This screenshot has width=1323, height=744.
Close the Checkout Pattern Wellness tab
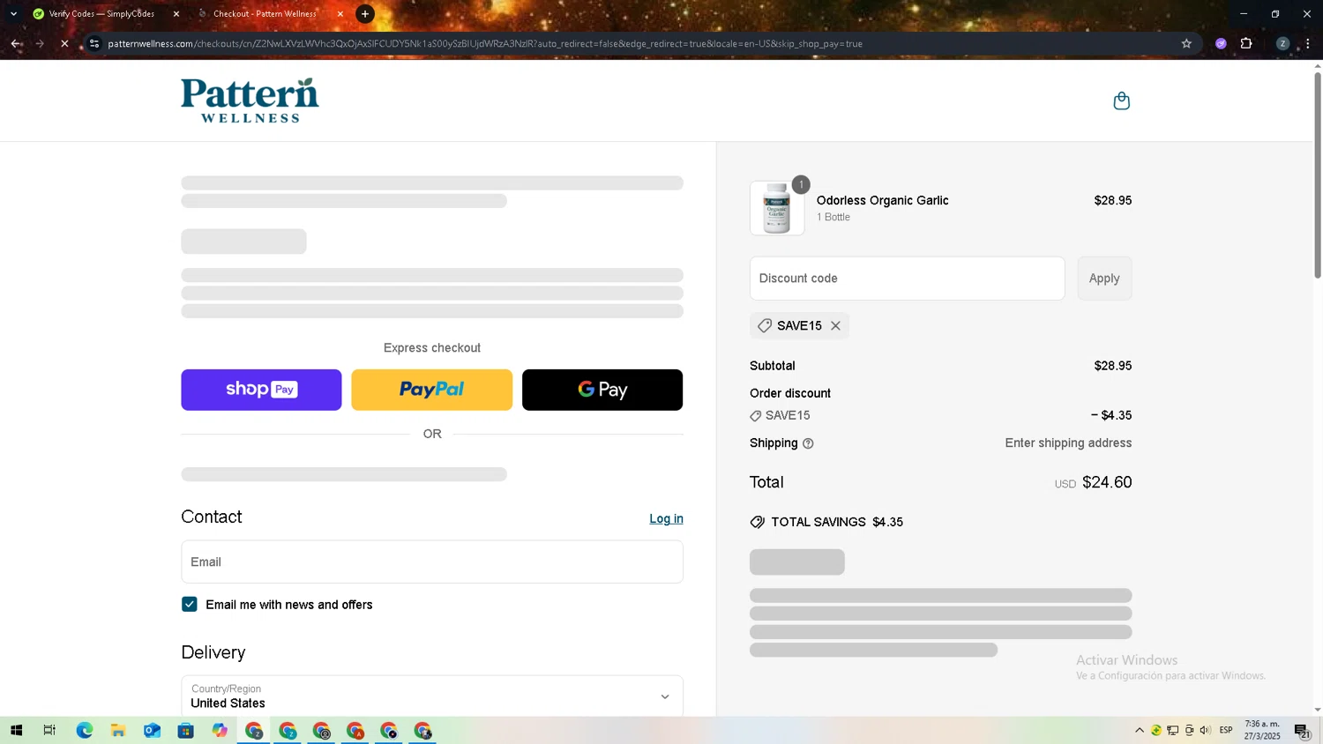340,14
